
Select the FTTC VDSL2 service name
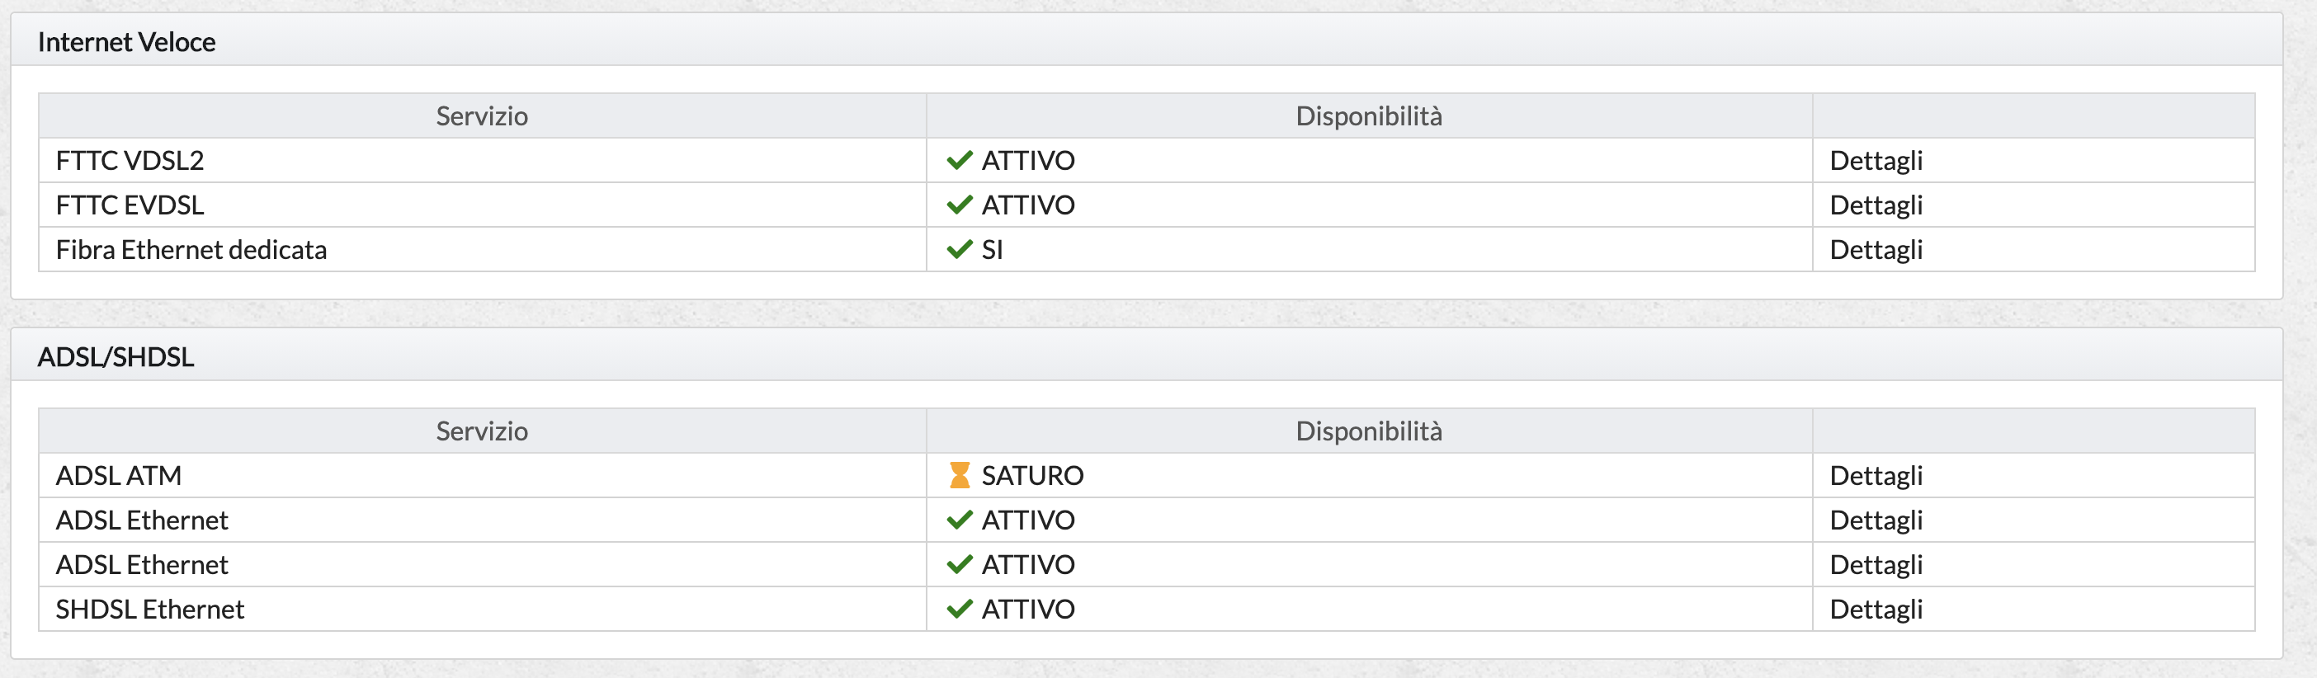tap(130, 160)
